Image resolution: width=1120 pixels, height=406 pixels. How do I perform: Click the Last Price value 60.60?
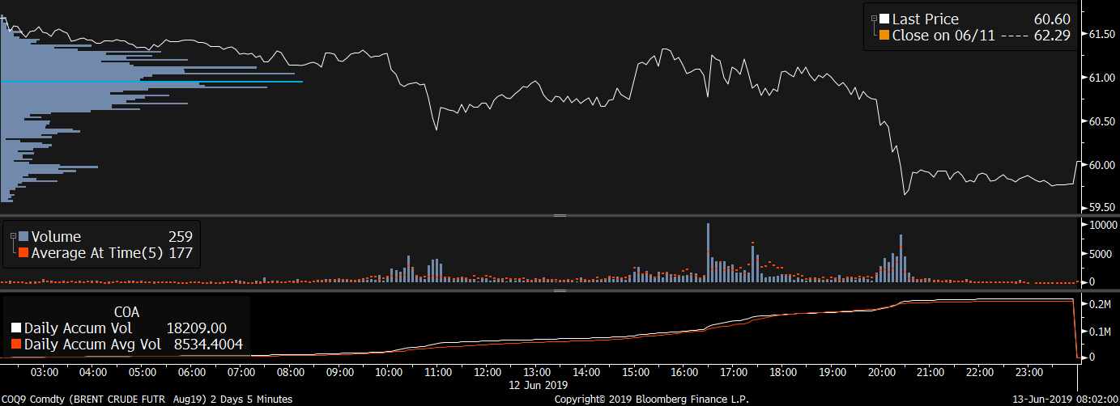pyautogui.click(x=1053, y=19)
